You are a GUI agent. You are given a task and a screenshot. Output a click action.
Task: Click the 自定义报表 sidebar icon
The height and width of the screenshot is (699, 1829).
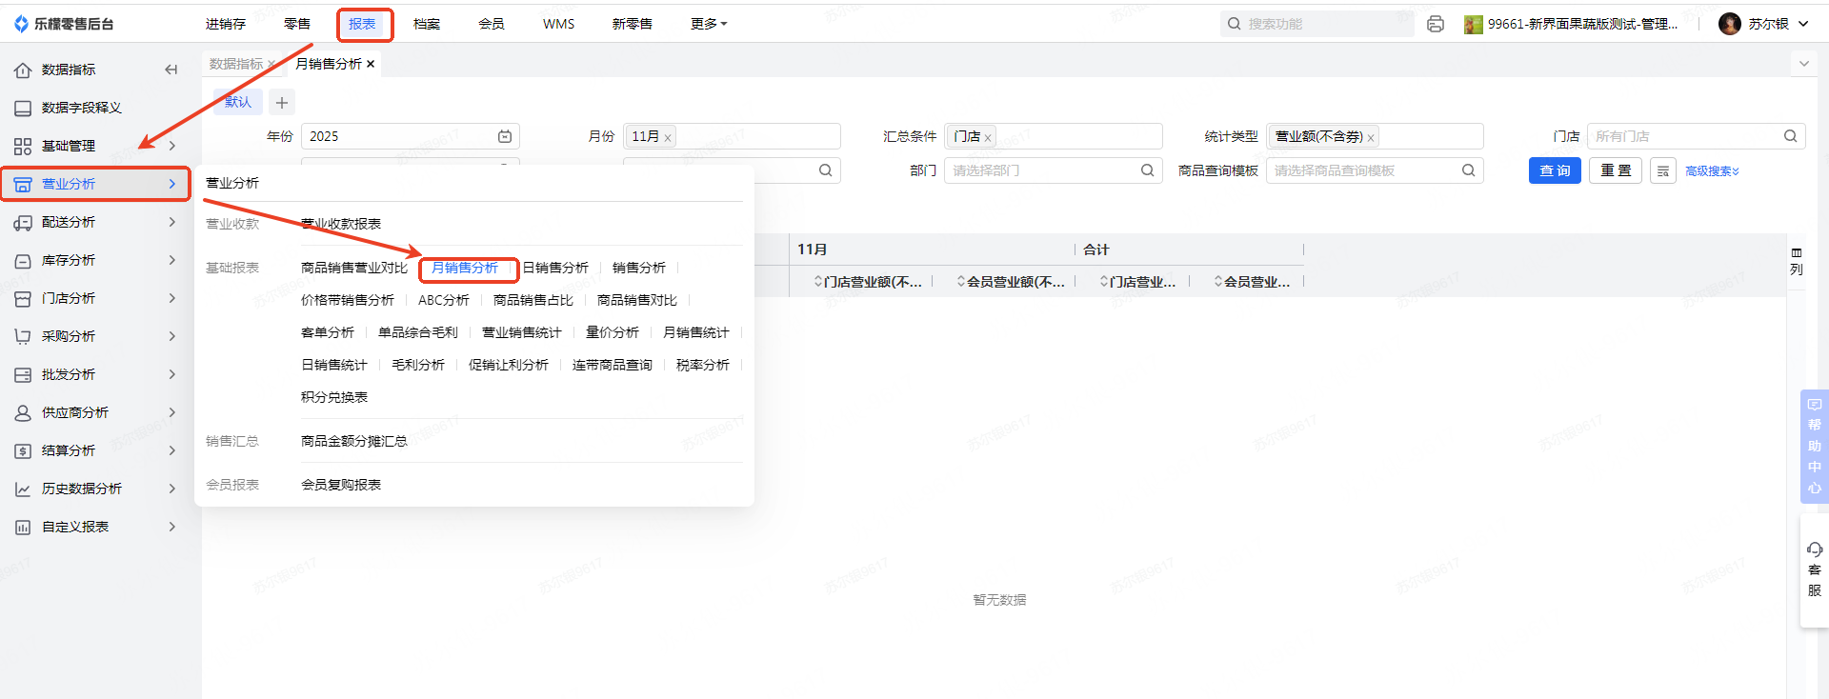(23, 527)
